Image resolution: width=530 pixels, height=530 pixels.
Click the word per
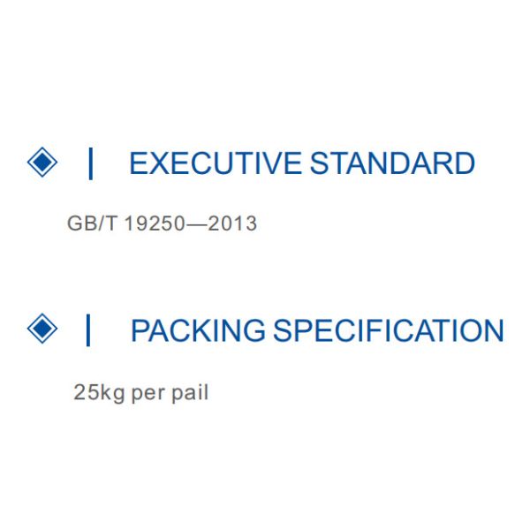148,392
